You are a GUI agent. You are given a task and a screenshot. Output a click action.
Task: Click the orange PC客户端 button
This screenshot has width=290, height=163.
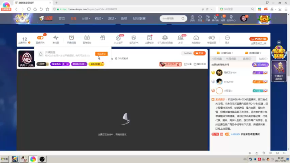(x=258, y=39)
